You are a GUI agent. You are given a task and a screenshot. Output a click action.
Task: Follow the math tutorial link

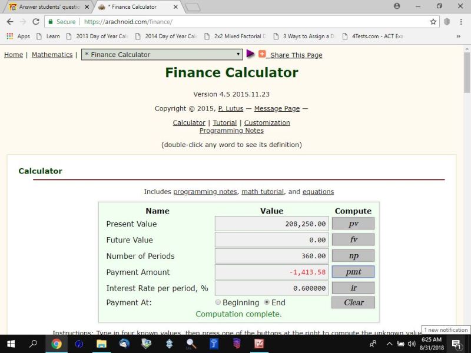[x=263, y=192]
